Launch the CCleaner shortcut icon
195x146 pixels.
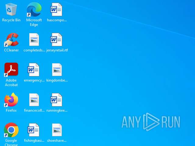[x=11, y=40]
